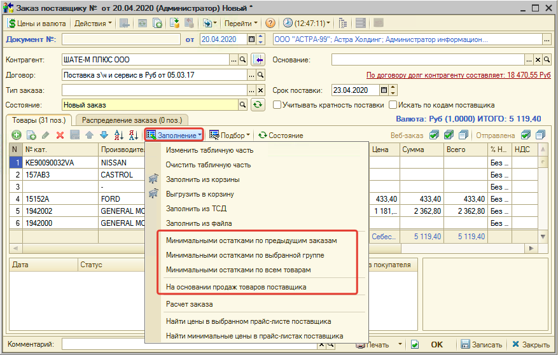Click the structure tree icon in top toolbar
This screenshot has width=558, height=355.
pyautogui.click(x=343, y=24)
